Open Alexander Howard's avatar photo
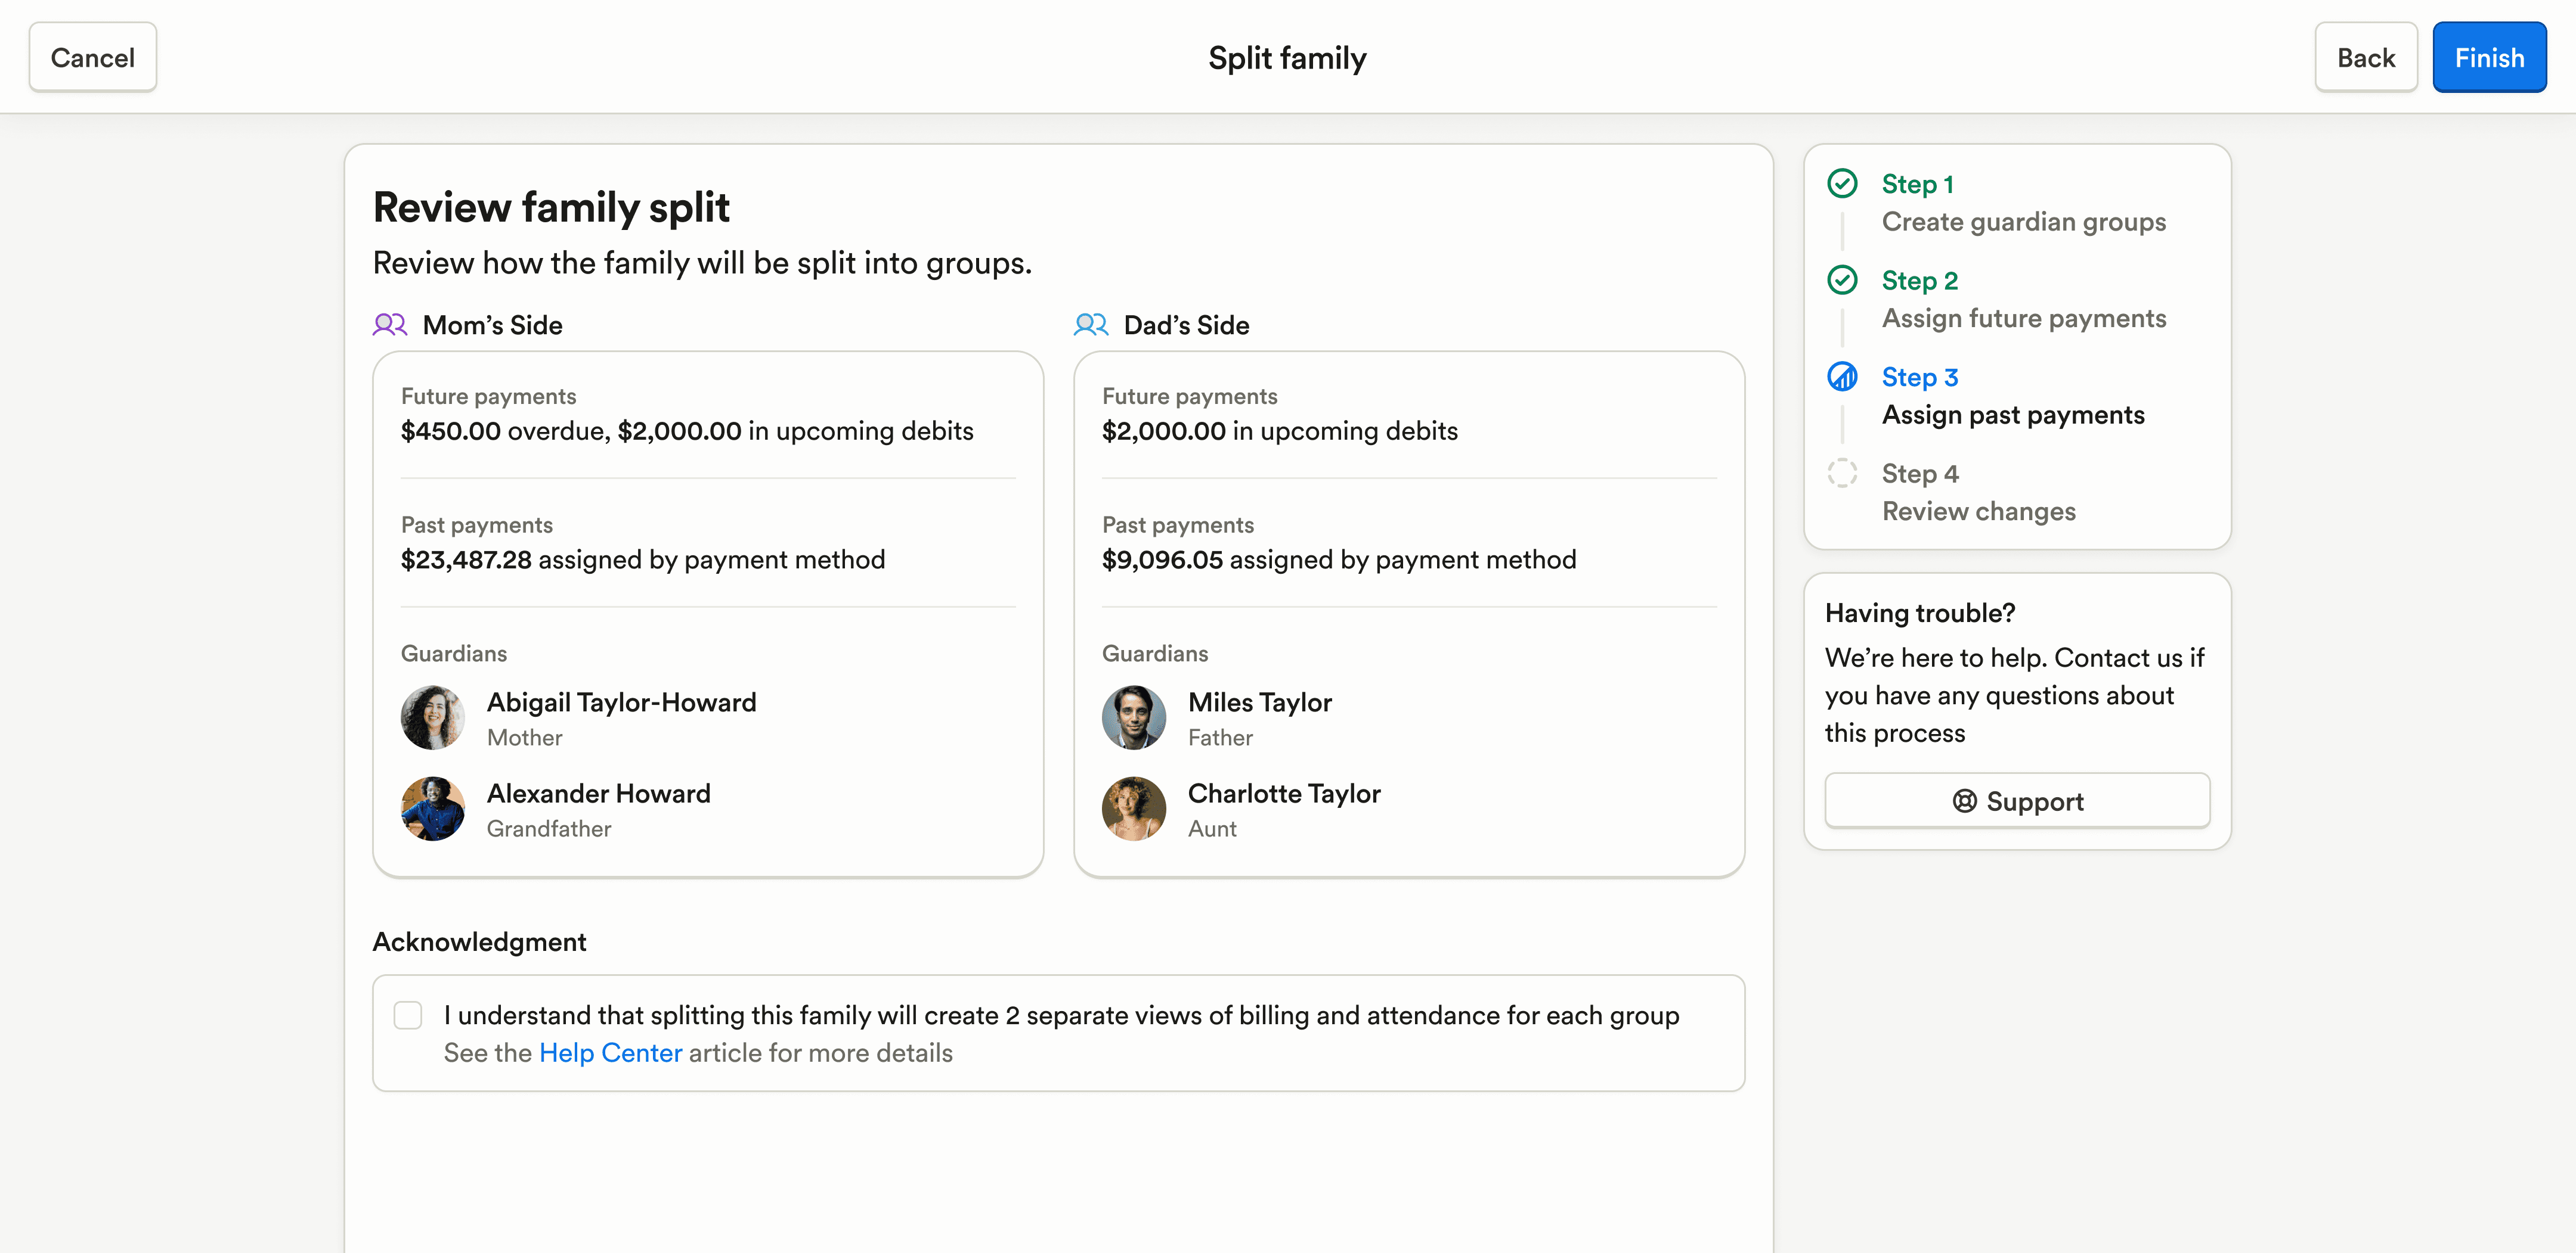Screen dimensions: 2576x1253 coord(433,809)
